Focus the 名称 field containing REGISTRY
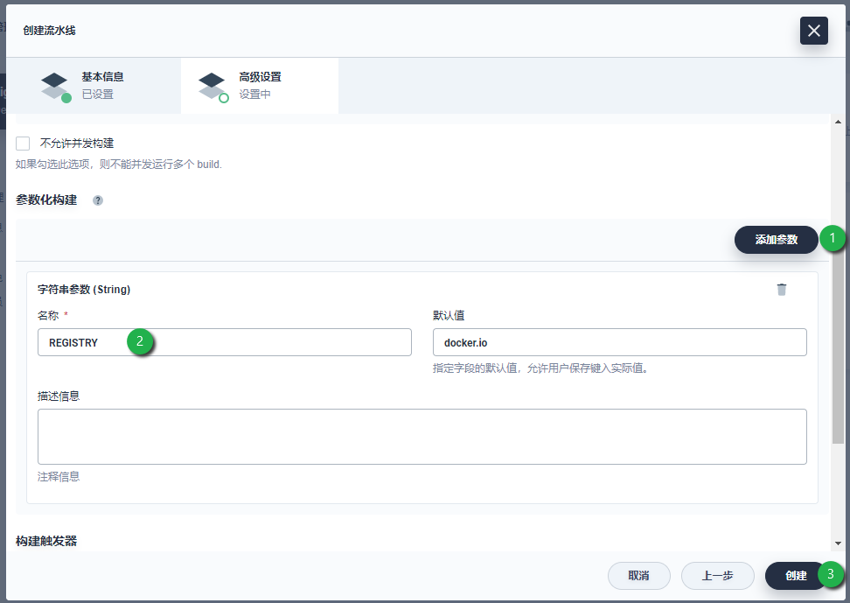 [225, 342]
